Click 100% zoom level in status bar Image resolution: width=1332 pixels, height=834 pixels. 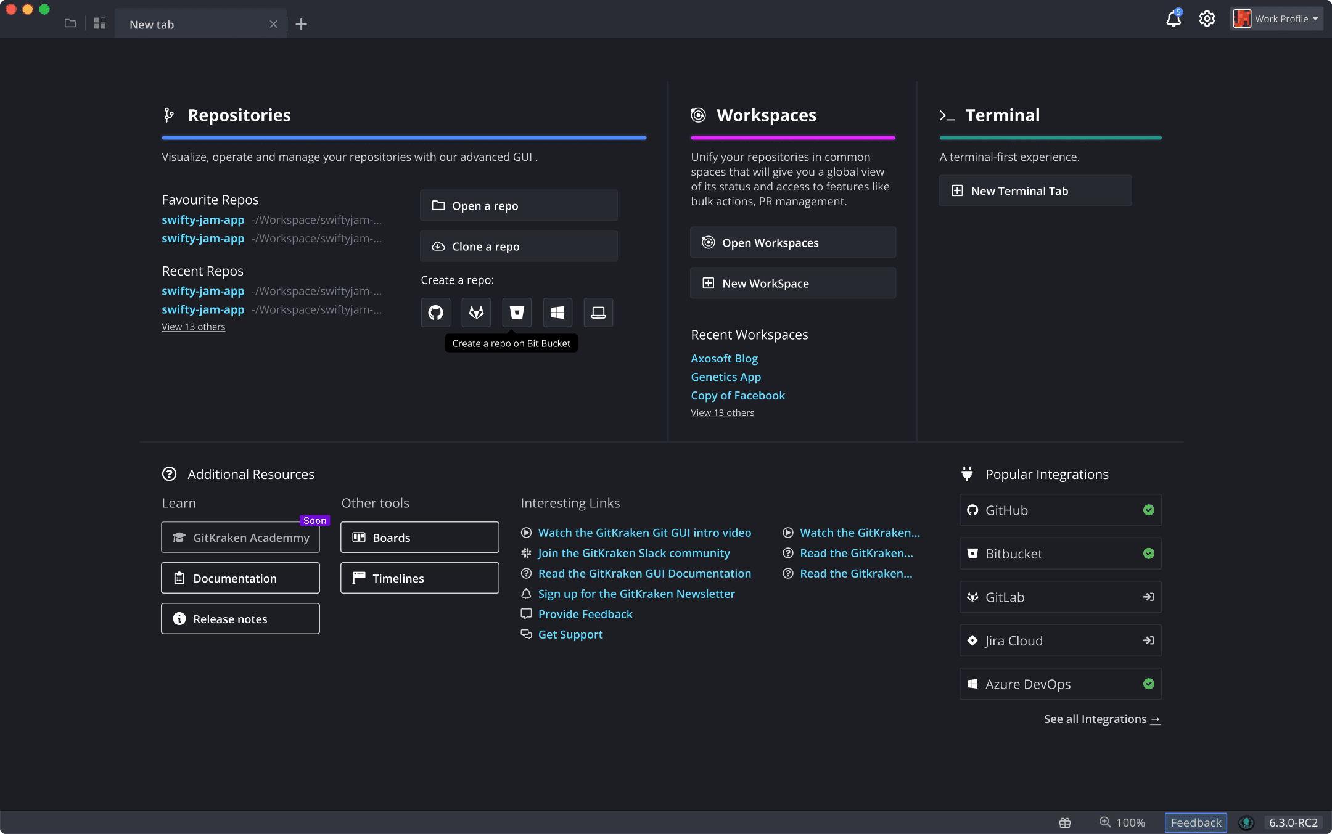(1130, 822)
